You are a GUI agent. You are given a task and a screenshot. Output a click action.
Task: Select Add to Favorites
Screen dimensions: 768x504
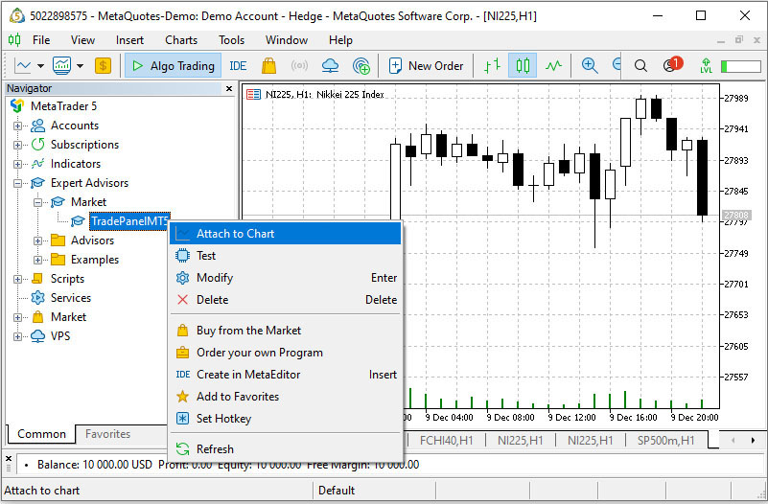tap(286, 397)
